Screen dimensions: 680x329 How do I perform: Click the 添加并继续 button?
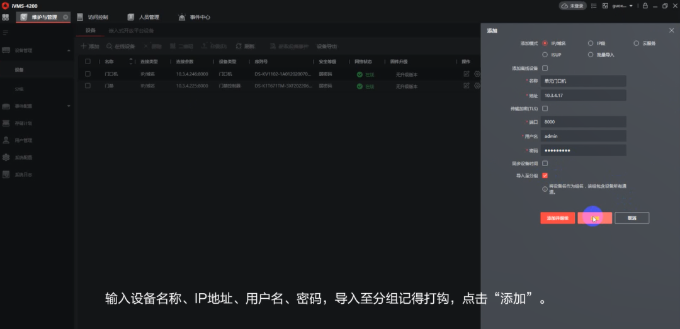[x=557, y=218]
